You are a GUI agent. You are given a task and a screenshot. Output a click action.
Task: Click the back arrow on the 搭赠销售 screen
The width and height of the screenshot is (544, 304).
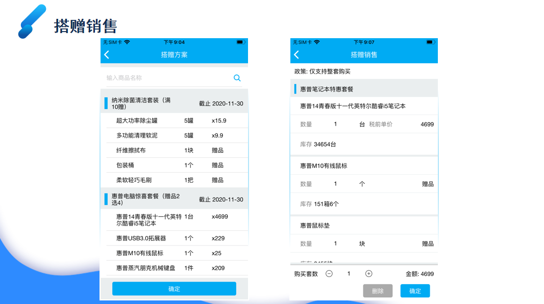click(296, 54)
